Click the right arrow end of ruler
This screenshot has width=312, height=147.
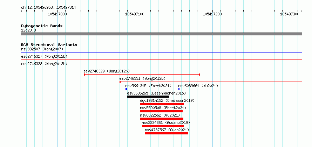pos(301,11)
